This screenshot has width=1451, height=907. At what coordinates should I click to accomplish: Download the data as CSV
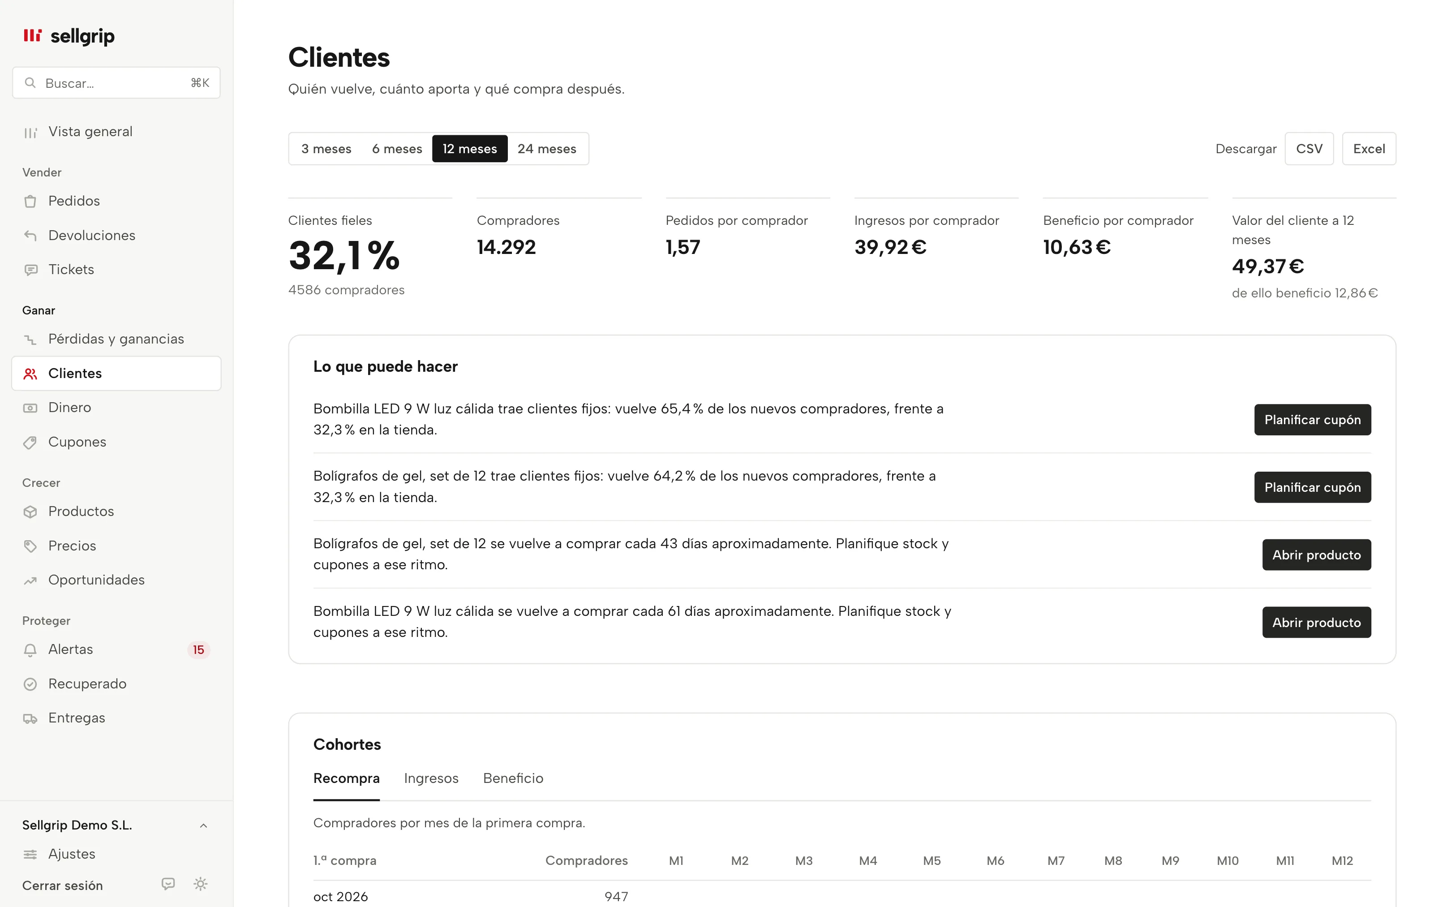(x=1309, y=149)
